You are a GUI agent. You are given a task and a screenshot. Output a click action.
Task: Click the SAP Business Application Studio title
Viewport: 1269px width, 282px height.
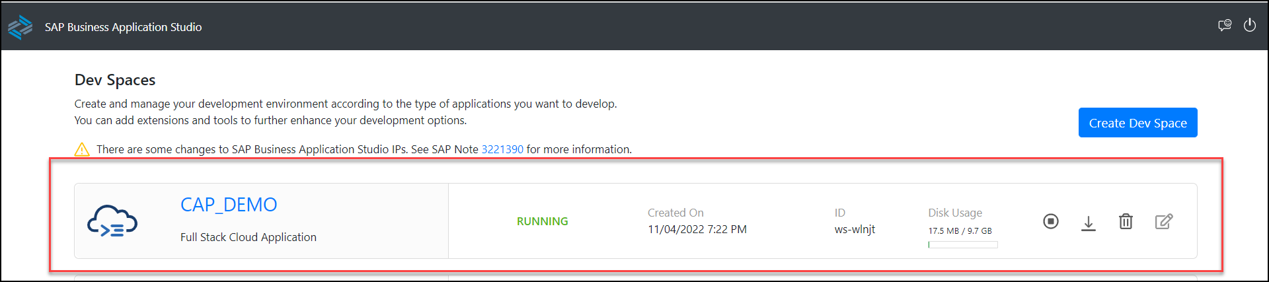point(124,27)
